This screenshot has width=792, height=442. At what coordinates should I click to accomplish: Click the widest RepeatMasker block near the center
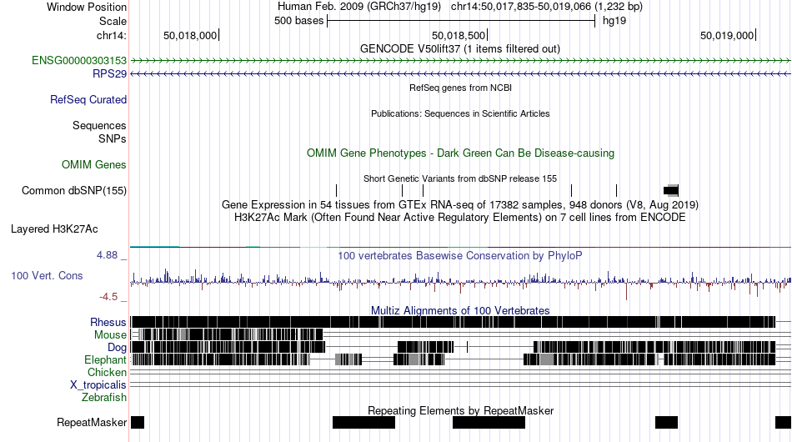pos(489,422)
